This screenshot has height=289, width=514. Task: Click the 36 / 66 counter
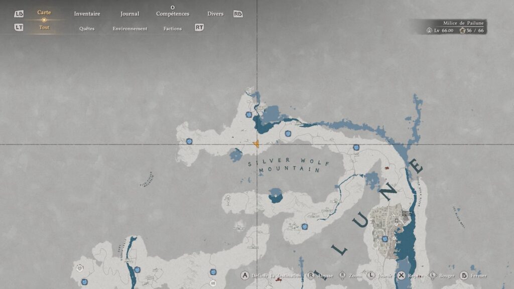pos(472,31)
